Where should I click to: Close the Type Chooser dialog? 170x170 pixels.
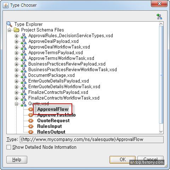(x=159, y=4)
